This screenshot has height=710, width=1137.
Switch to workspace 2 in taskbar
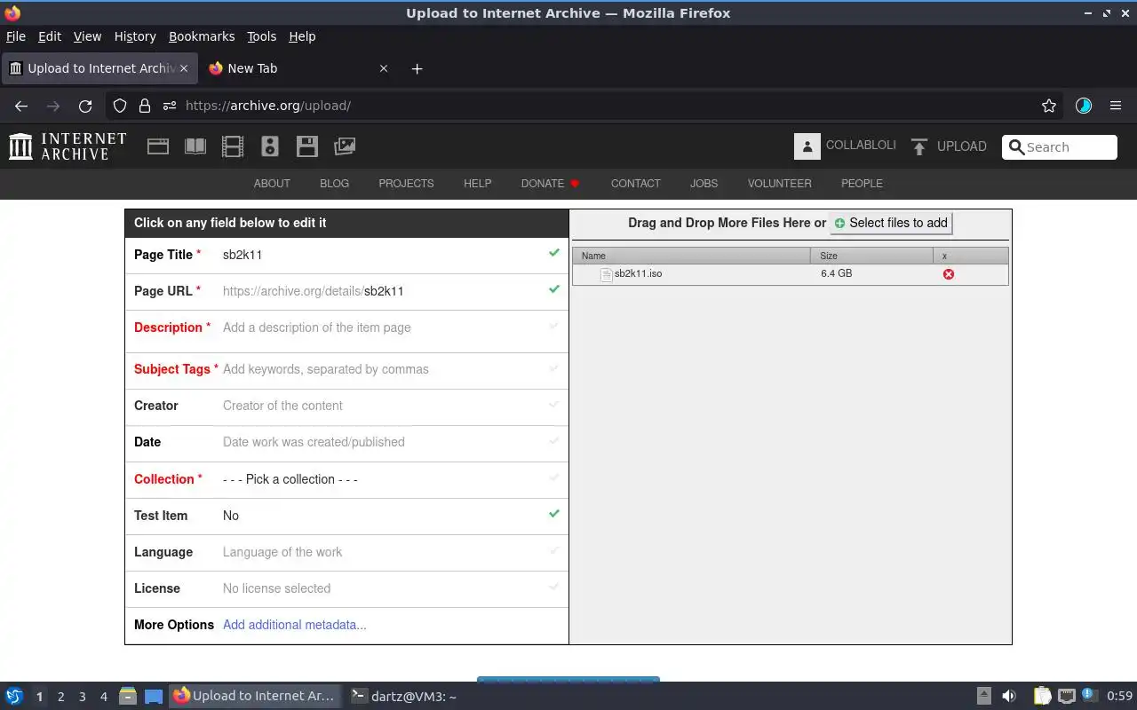coord(60,697)
